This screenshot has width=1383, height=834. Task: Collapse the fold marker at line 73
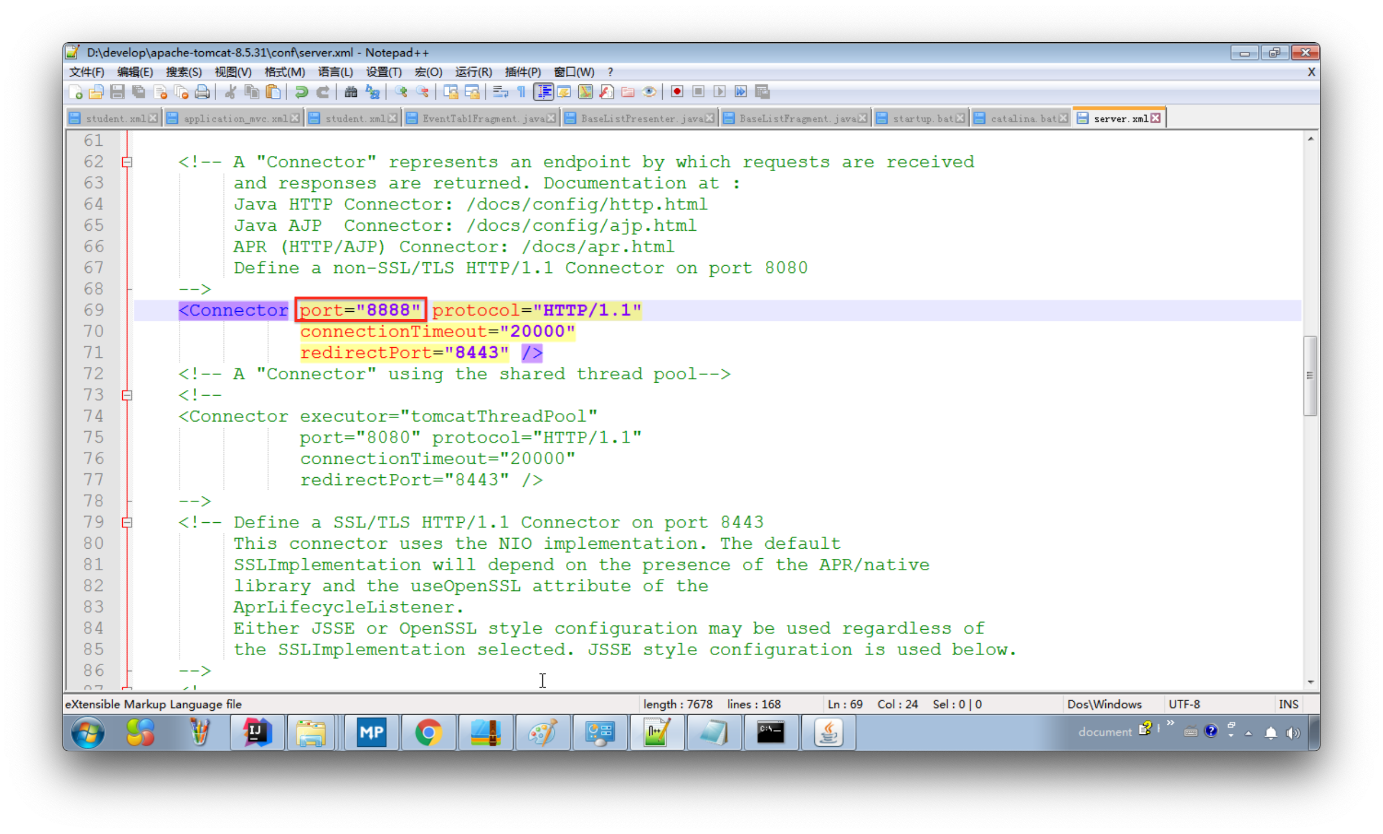(x=127, y=396)
